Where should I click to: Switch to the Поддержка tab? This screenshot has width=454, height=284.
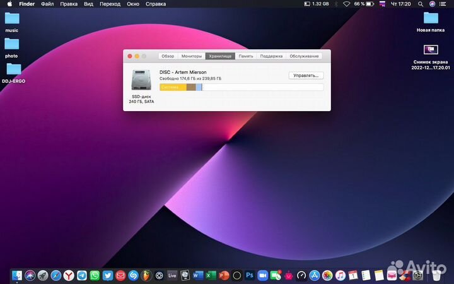[x=271, y=56]
